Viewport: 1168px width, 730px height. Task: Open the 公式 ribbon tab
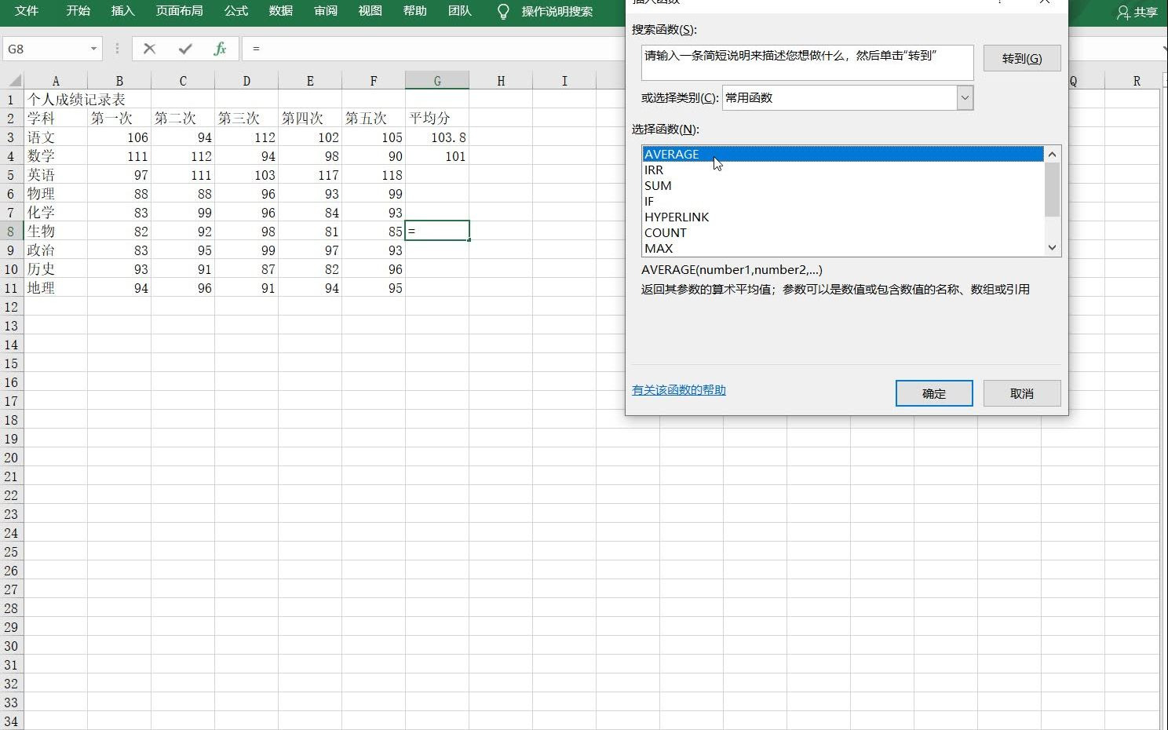click(236, 11)
